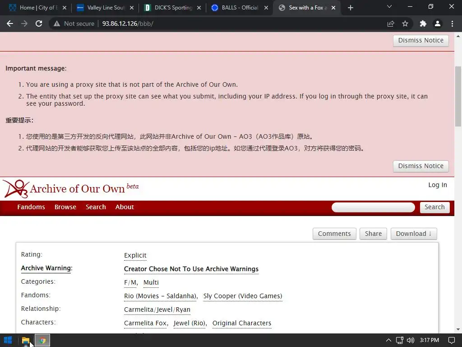Click the Not secure warning icon
Image resolution: width=462 pixels, height=347 pixels.
coord(57,23)
